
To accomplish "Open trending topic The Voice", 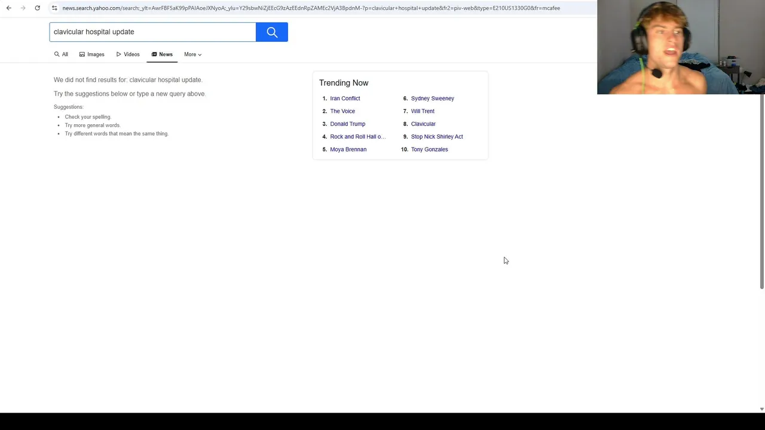I will point(342,111).
